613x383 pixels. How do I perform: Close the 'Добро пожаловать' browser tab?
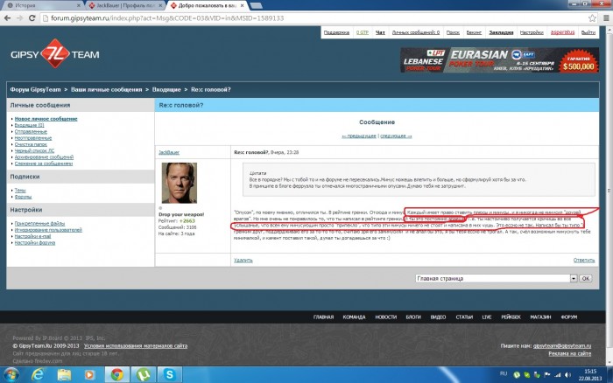pyautogui.click(x=242, y=5)
